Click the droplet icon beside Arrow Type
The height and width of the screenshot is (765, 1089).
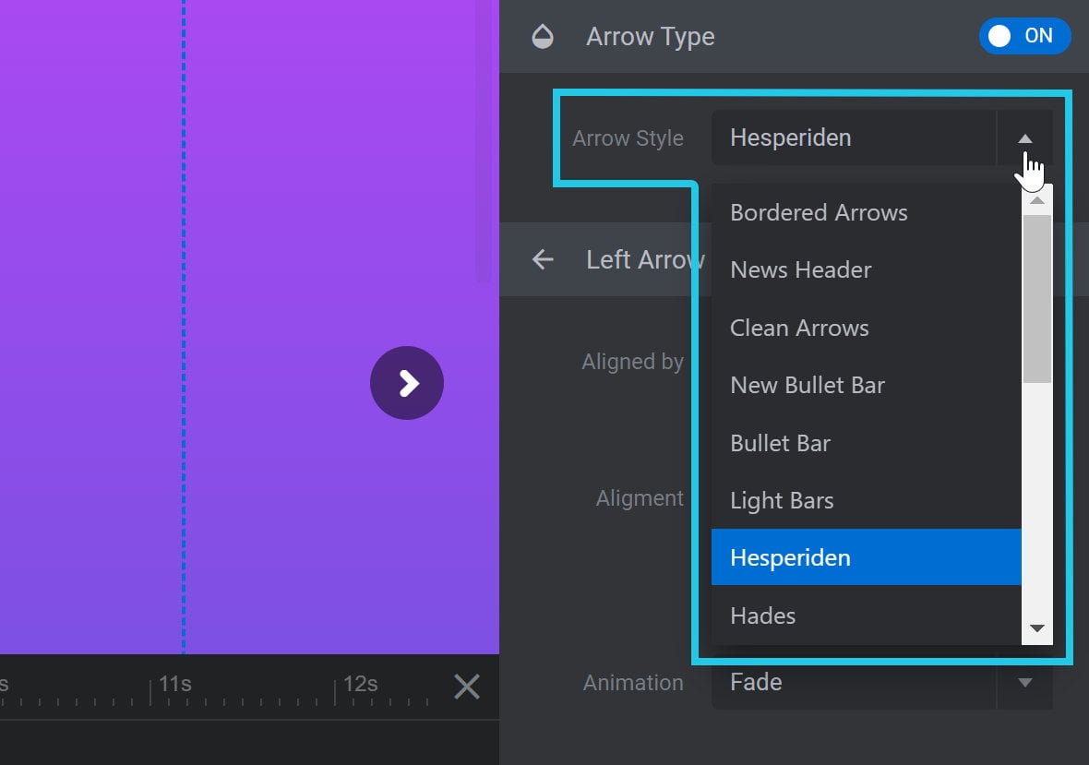coord(543,36)
